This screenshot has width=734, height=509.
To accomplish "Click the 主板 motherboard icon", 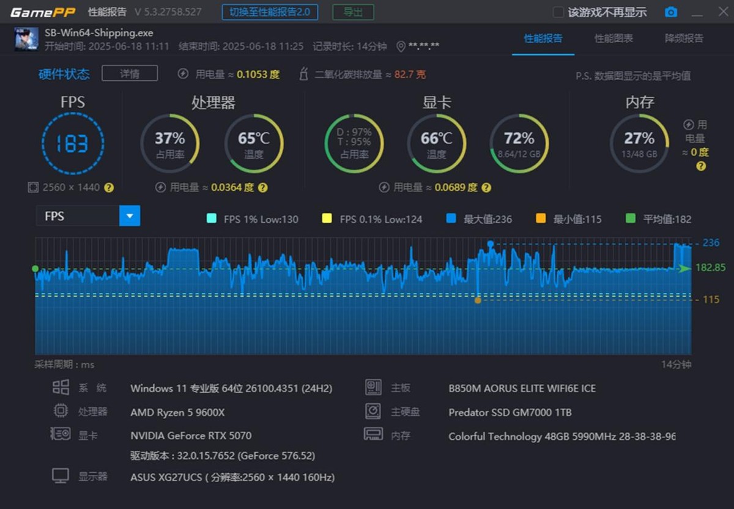I will tap(373, 387).
